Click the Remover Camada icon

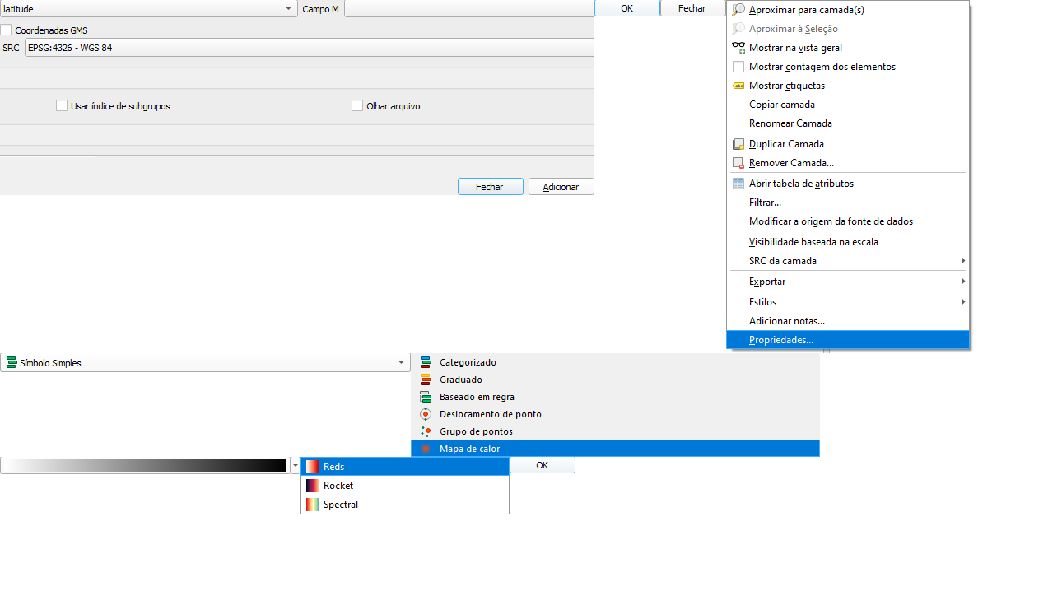coord(738,163)
